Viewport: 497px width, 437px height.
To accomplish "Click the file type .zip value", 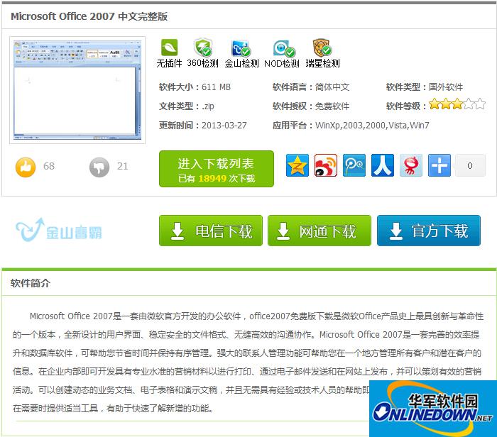I will click(x=208, y=106).
